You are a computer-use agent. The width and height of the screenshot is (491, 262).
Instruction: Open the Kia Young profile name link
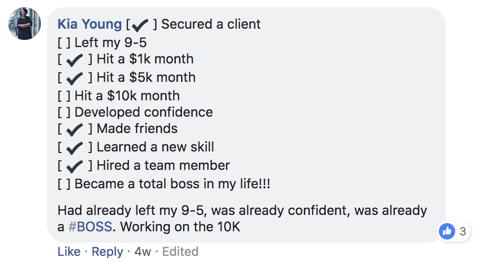(x=90, y=24)
